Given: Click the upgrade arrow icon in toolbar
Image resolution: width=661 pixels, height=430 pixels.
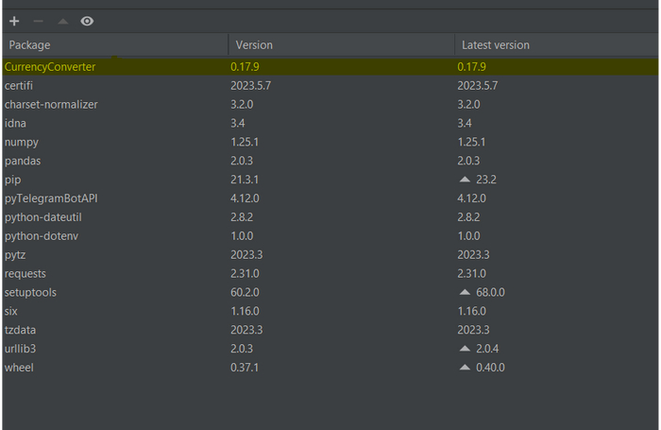Looking at the screenshot, I should point(62,21).
